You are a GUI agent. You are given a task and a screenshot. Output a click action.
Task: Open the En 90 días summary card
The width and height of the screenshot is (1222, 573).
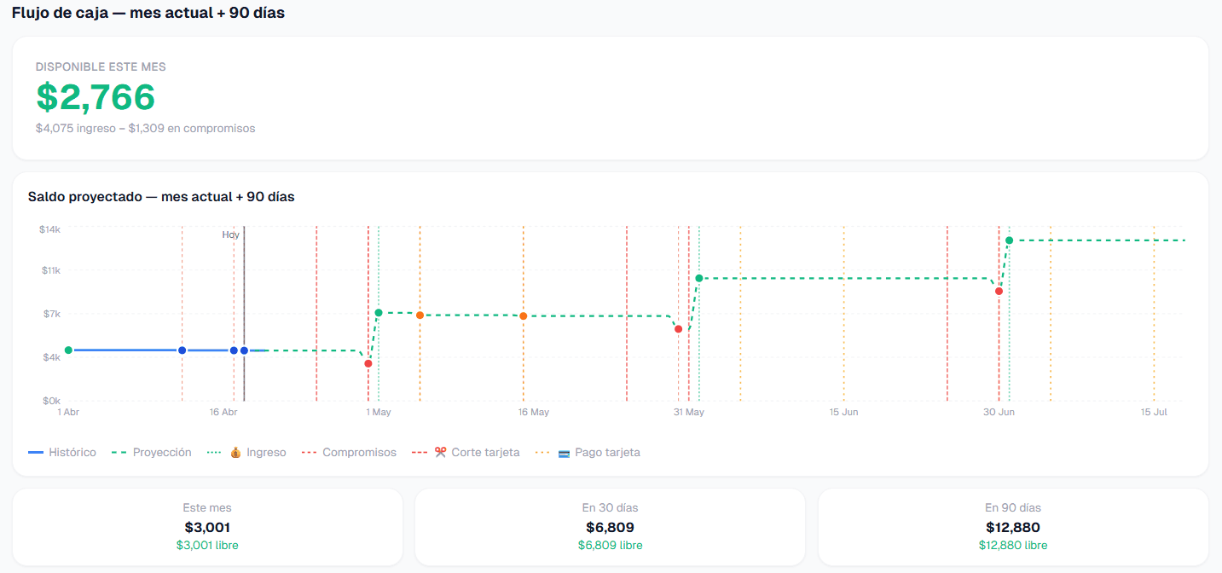click(x=1013, y=526)
